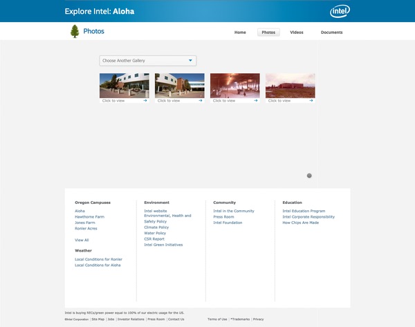Open the How Chips Are Made link

[301, 223]
